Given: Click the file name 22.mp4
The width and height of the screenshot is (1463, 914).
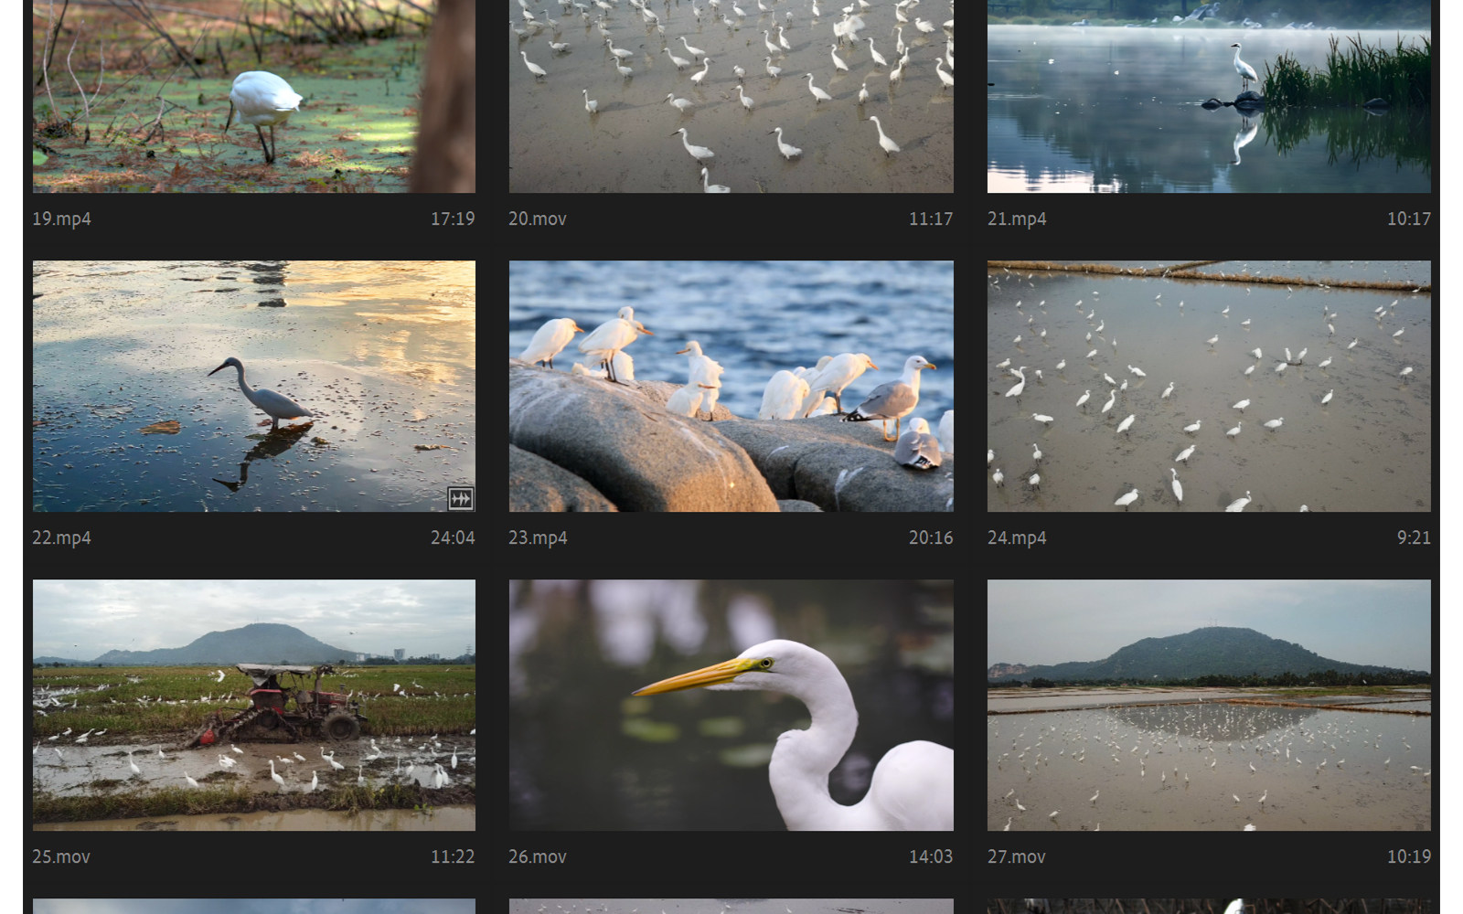Looking at the screenshot, I should pyautogui.click(x=61, y=538).
